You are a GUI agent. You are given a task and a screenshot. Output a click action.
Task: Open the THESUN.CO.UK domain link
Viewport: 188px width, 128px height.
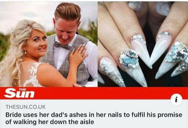pyautogui.click(x=26, y=107)
